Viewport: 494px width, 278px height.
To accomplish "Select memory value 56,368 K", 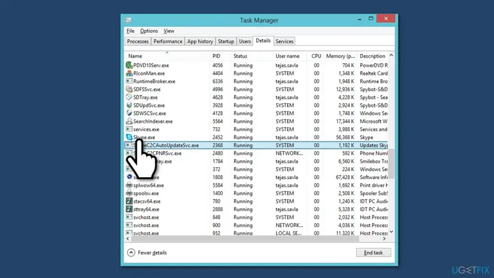I will (x=345, y=137).
